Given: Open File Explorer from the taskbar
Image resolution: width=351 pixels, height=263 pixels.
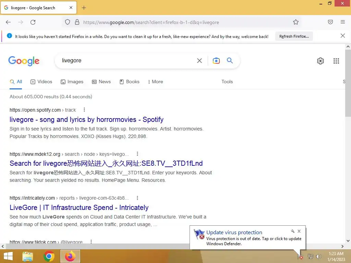Looking at the screenshot, I should [27, 256].
